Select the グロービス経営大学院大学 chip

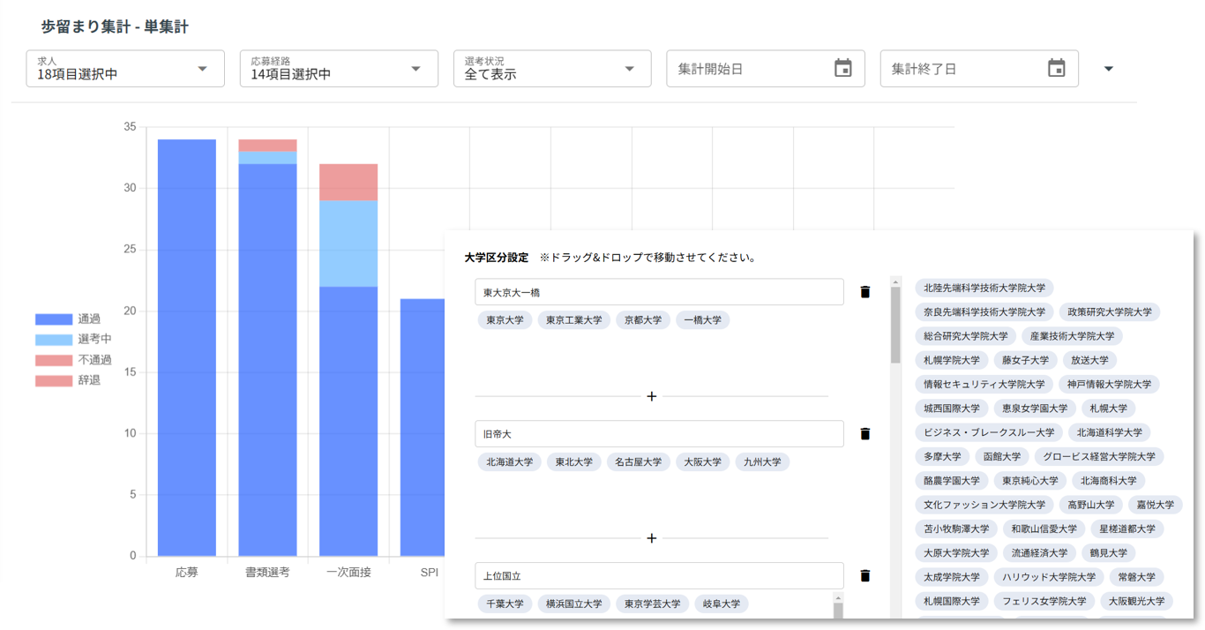1098,457
